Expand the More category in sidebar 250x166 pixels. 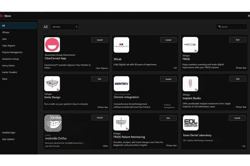tap(4, 79)
